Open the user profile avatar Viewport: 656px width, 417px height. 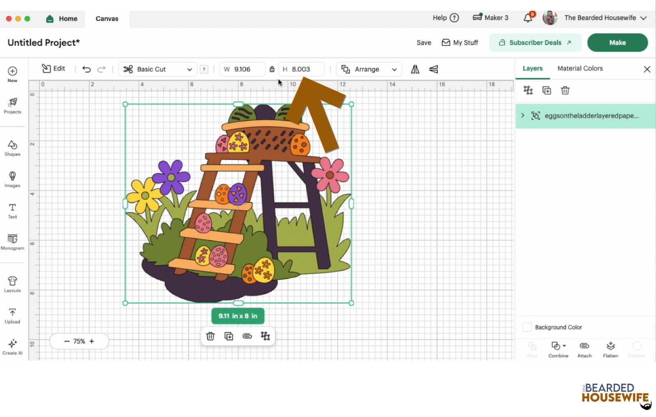pyautogui.click(x=550, y=18)
